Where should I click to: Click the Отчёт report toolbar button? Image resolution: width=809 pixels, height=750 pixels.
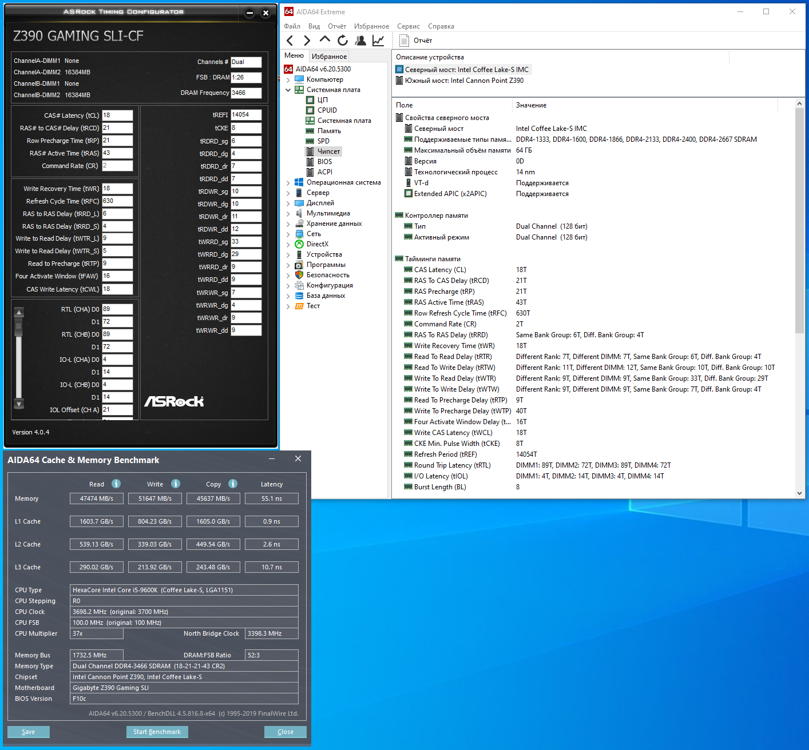(x=416, y=41)
